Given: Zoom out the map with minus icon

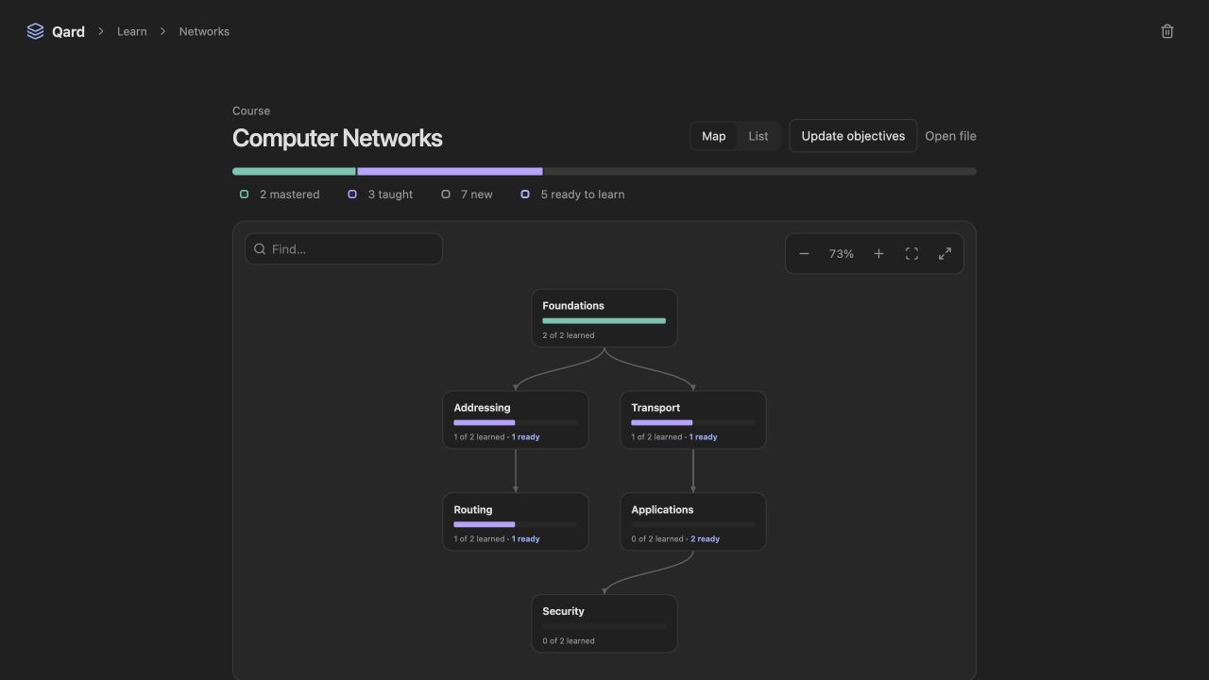Looking at the screenshot, I should click(804, 254).
